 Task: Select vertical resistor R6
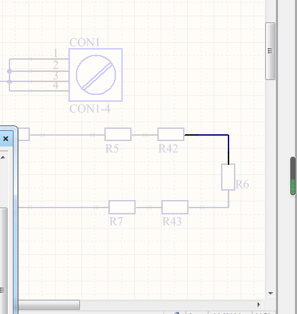[x=229, y=177]
